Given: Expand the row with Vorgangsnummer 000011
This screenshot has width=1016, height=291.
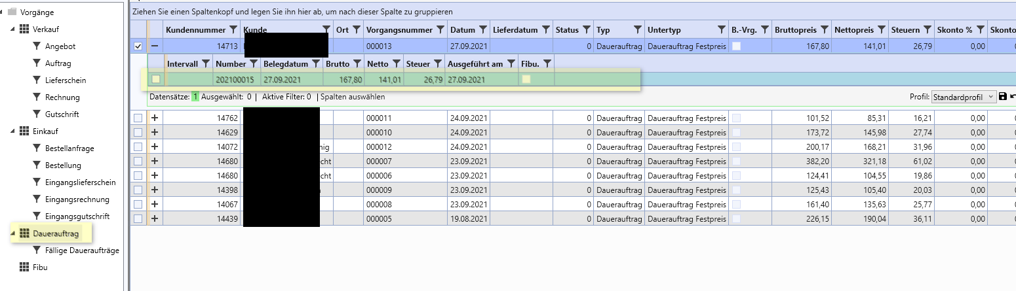Looking at the screenshot, I should pyautogui.click(x=155, y=118).
